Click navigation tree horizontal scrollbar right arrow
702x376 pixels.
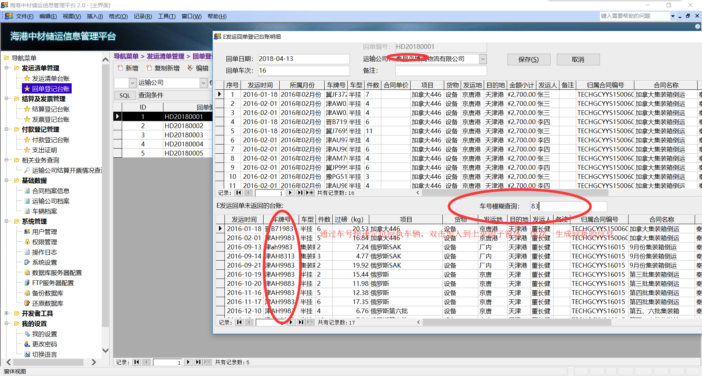(94, 362)
